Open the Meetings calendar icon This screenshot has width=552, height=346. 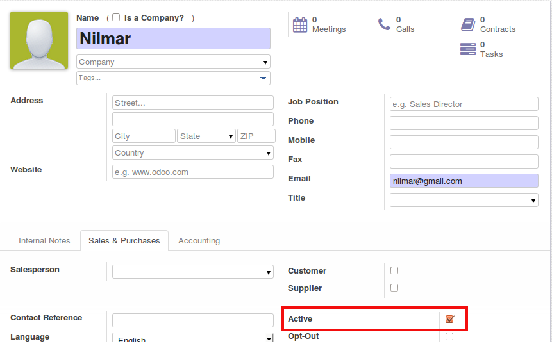[x=300, y=24]
